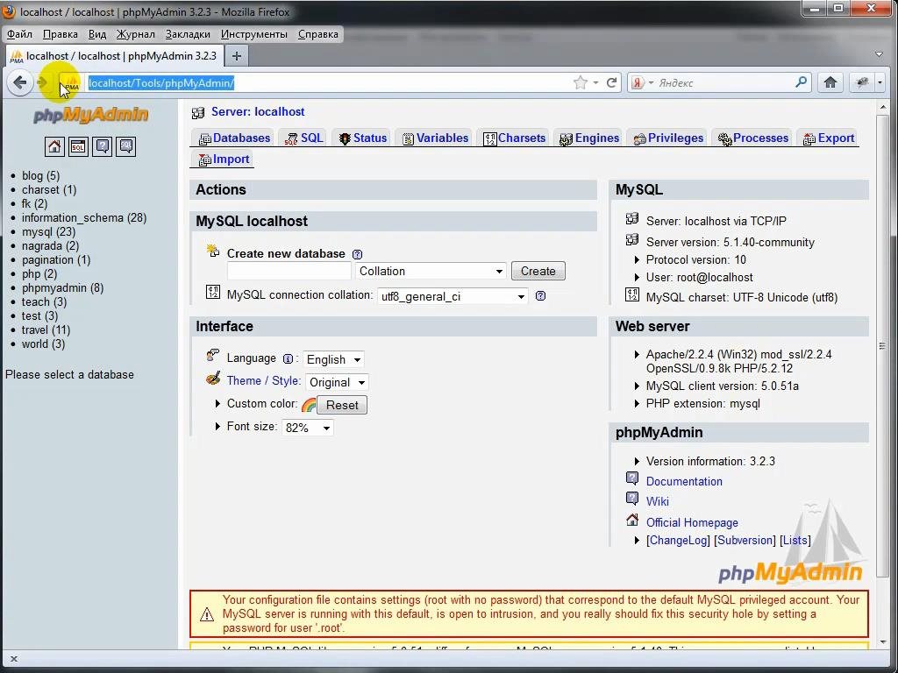Bookmark this page with the star icon
898x673 pixels.
581,83
